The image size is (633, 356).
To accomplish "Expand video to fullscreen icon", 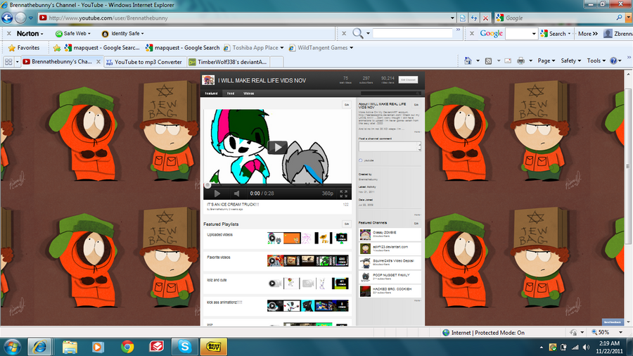I will pyautogui.click(x=343, y=193).
